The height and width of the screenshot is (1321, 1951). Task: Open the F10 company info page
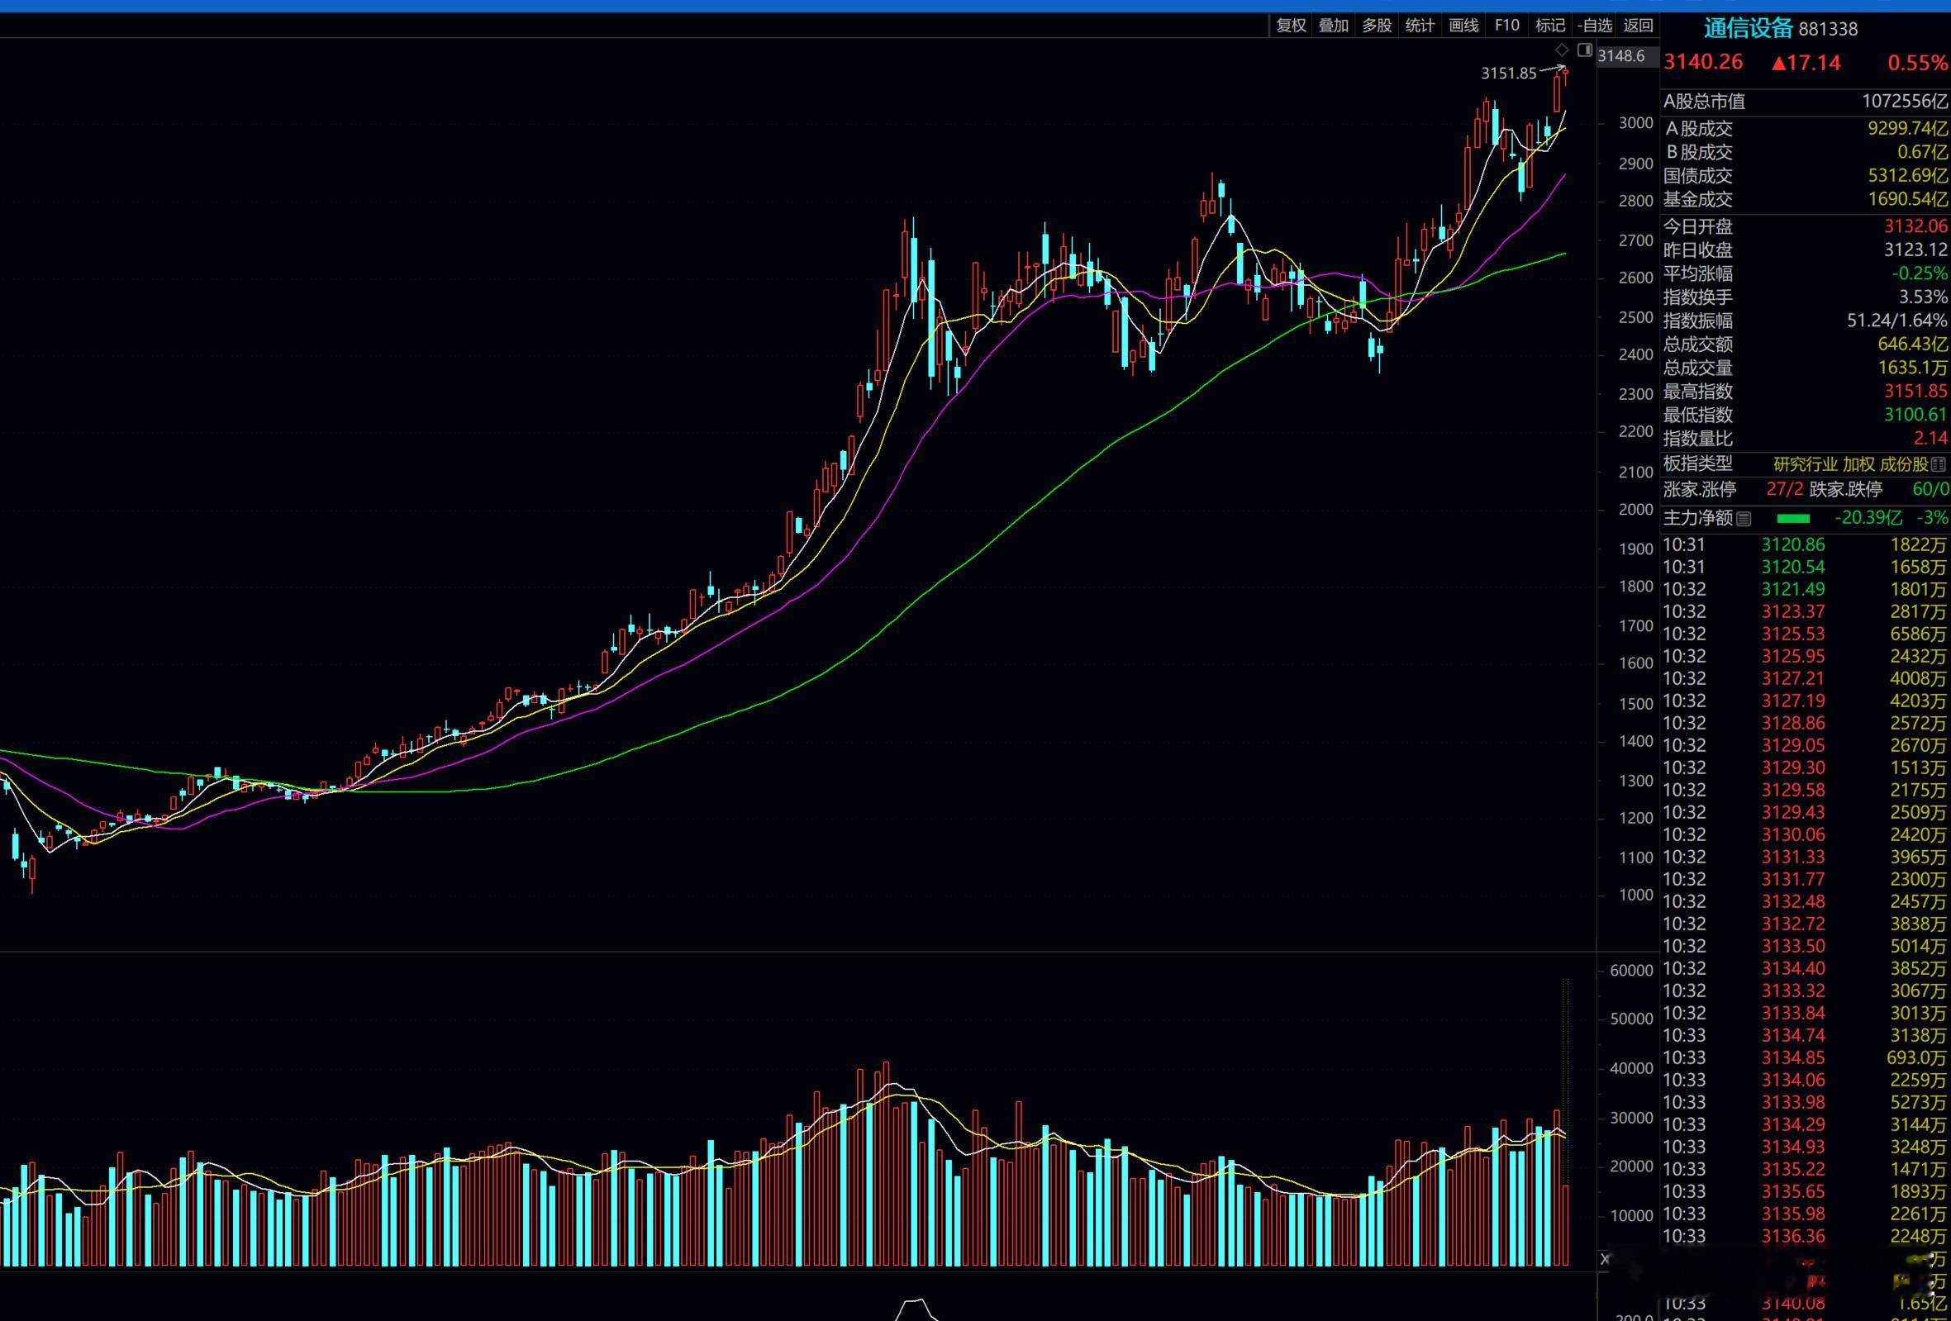(1507, 25)
